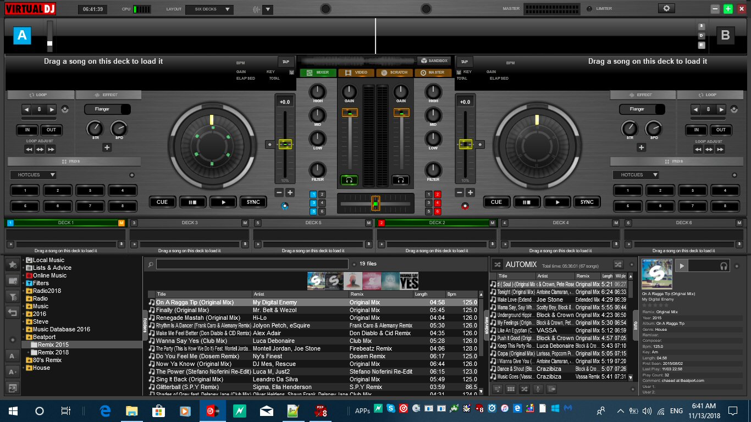Toggle the round option button beside left HOTCUES

pos(132,175)
